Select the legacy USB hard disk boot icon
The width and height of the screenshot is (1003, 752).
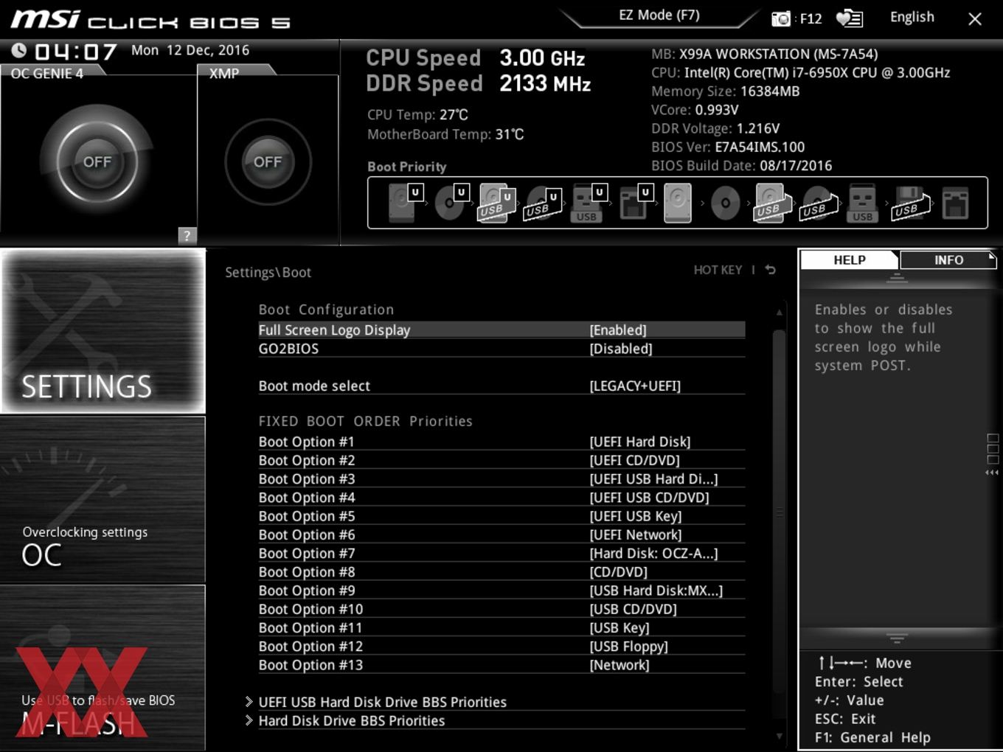click(771, 203)
